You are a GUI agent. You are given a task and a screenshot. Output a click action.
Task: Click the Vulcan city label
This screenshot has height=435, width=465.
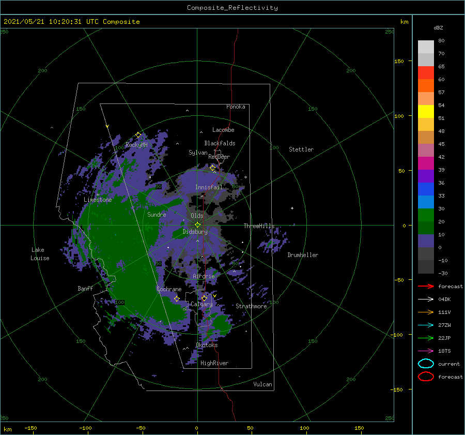pos(263,384)
